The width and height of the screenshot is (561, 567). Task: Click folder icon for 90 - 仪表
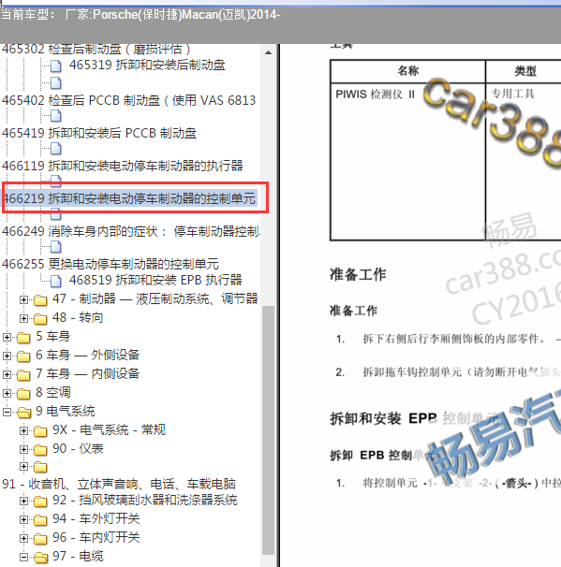pyautogui.click(x=40, y=449)
